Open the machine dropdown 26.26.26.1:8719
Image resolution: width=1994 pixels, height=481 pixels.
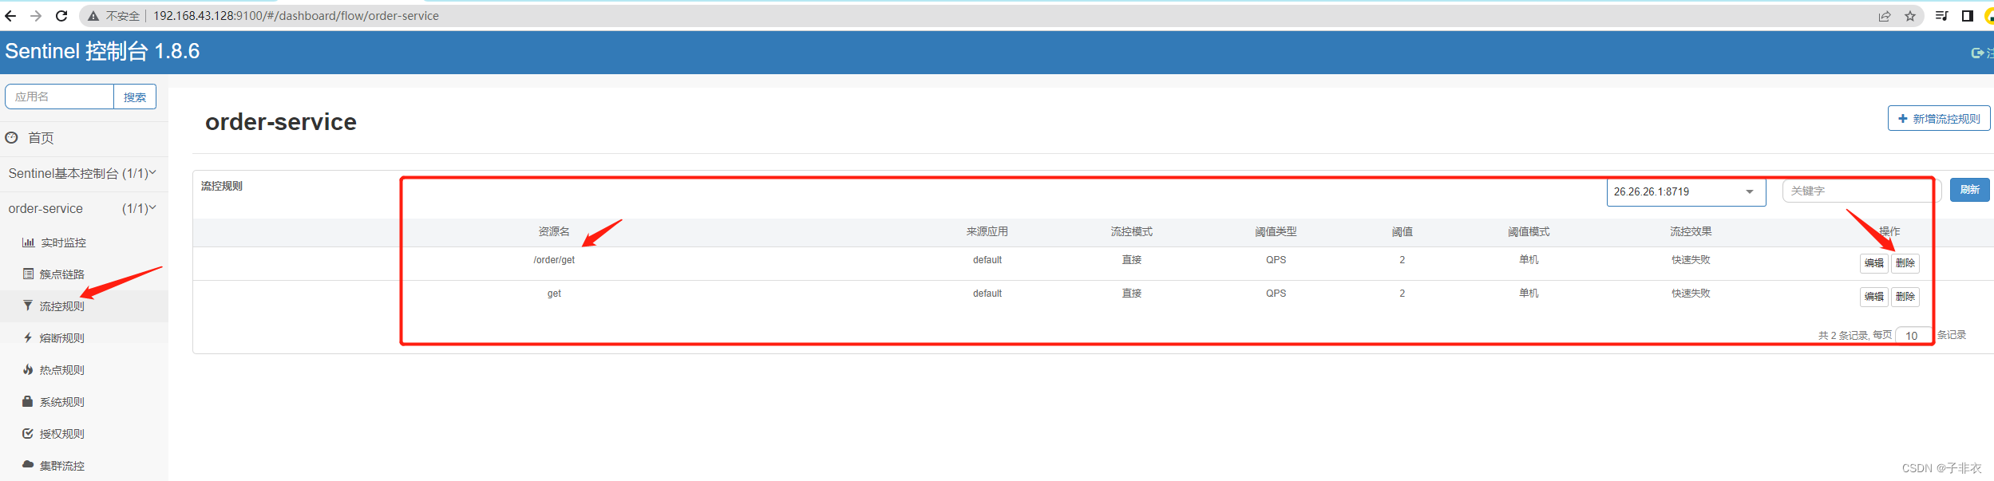1686,191
